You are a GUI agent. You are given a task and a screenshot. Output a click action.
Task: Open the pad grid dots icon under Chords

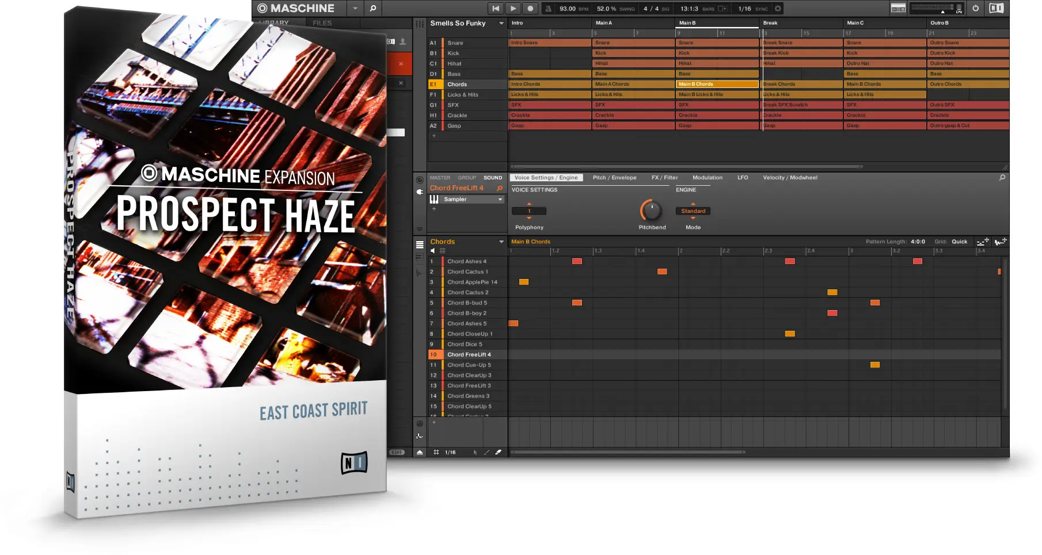pos(443,251)
